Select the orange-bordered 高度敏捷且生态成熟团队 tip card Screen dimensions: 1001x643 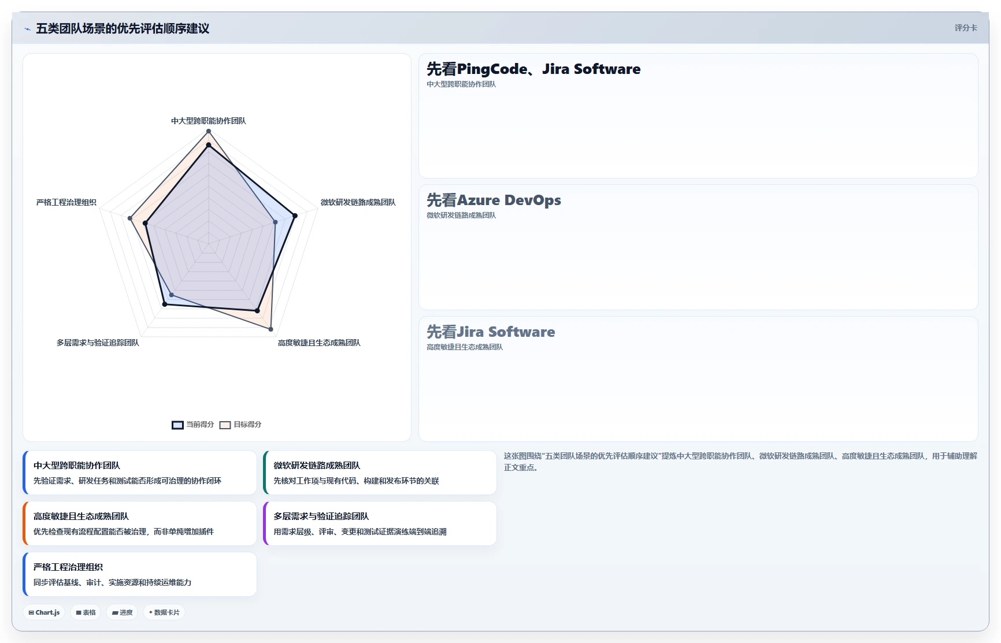[x=140, y=523]
